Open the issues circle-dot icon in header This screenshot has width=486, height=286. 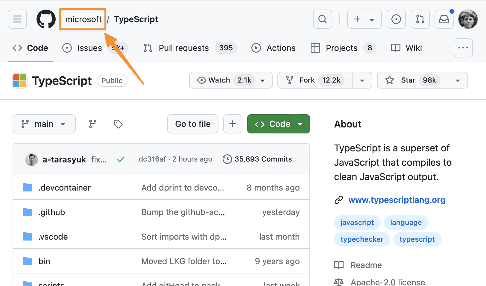(x=396, y=19)
